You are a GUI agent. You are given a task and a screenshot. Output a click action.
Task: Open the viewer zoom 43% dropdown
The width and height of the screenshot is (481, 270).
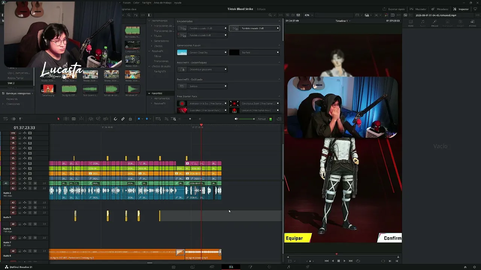click(x=308, y=15)
